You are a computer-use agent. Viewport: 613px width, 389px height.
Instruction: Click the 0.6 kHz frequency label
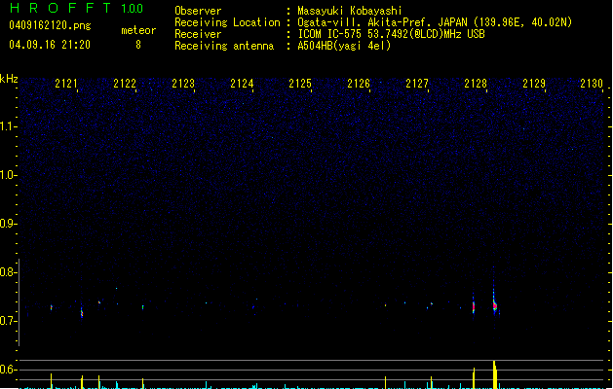[9, 370]
